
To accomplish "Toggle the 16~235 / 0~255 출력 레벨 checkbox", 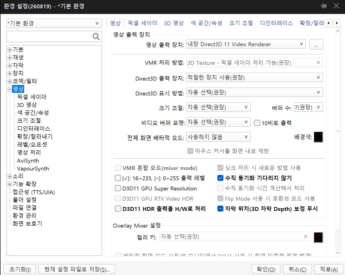I will [118, 178].
